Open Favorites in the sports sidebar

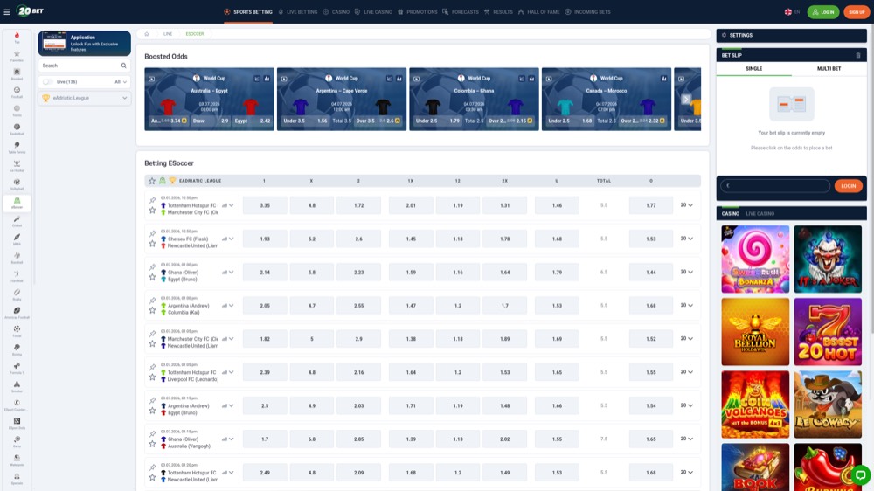17,56
